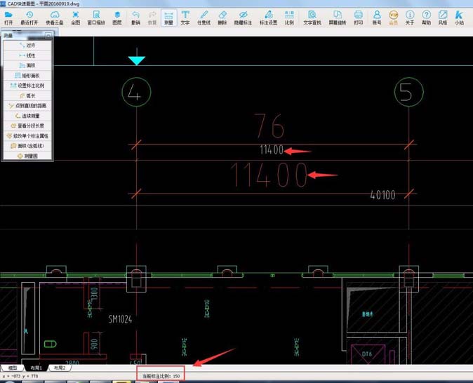Activate 窗口缩放 window zoom tool
Viewport: 473px width, 383px height.
click(x=97, y=18)
